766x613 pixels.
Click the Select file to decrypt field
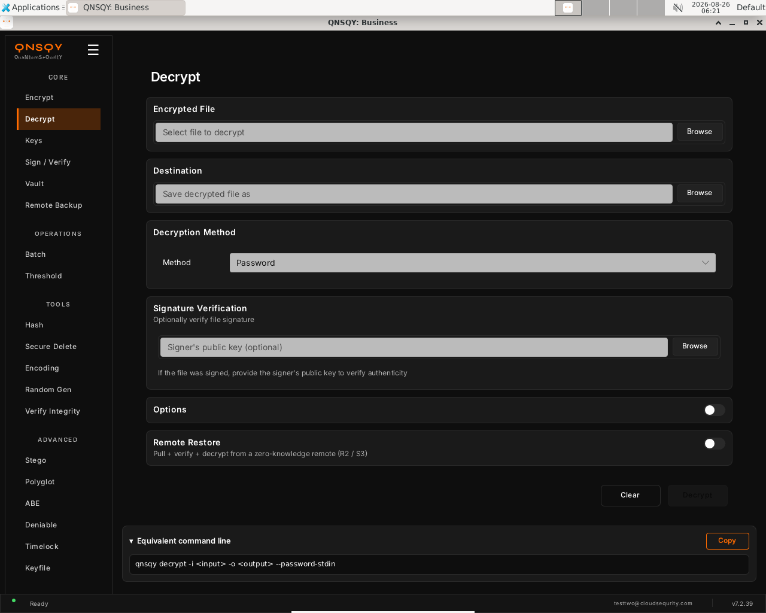(x=414, y=132)
